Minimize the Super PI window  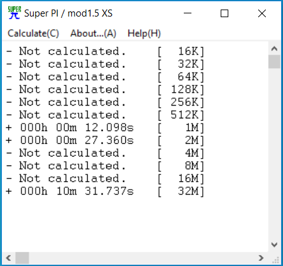pos(188,13)
